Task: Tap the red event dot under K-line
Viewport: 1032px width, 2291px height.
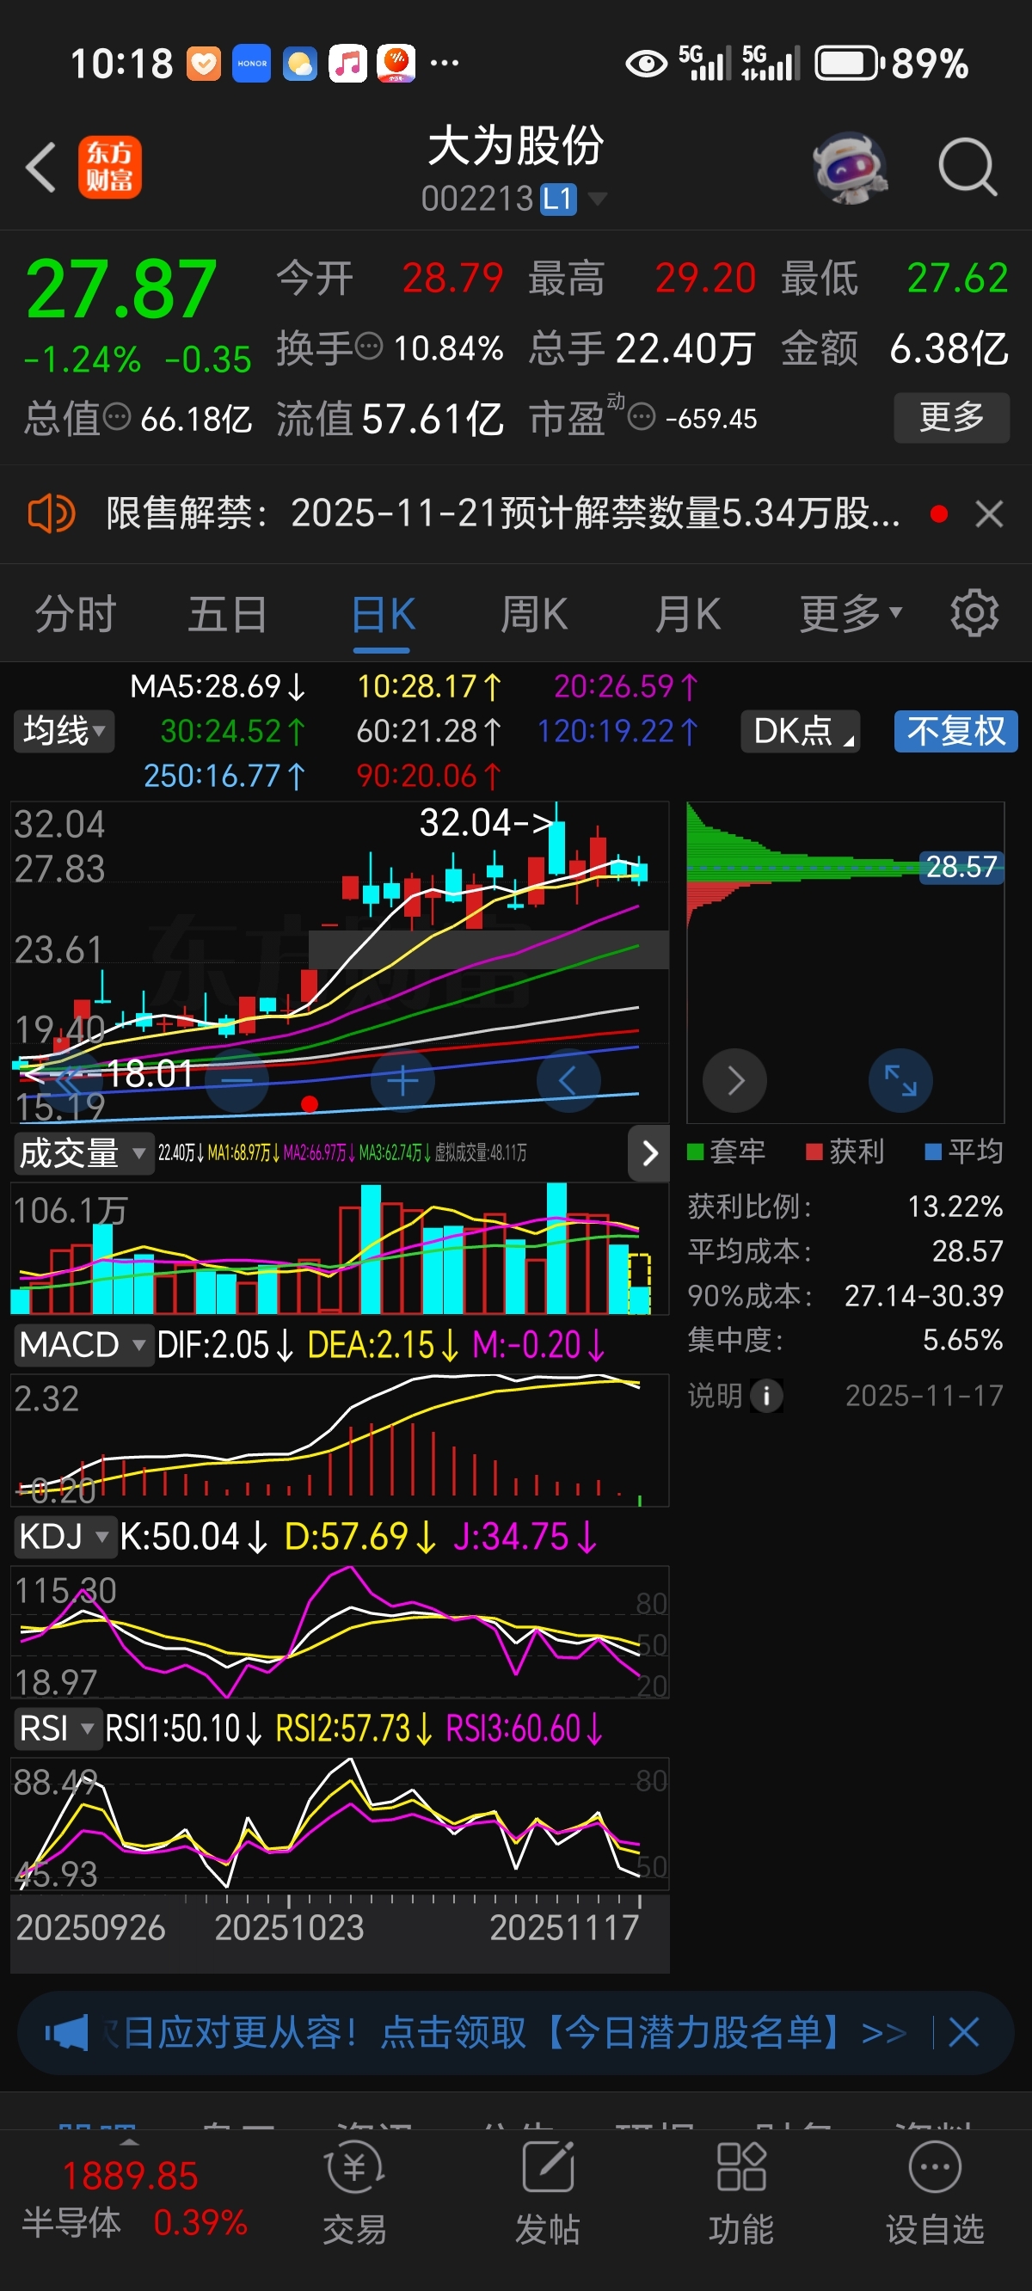Action: coord(310,1103)
